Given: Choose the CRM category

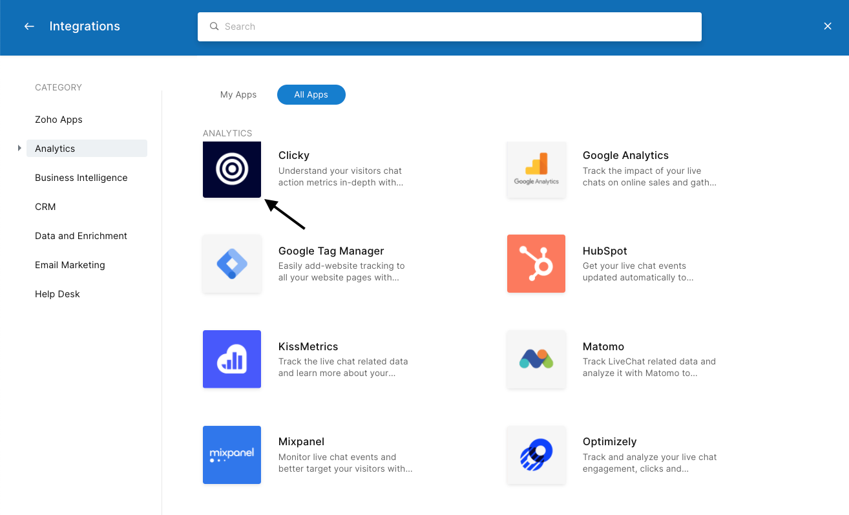Looking at the screenshot, I should [45, 207].
